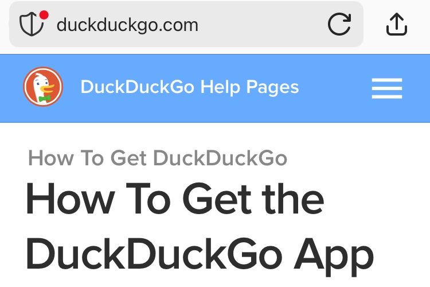Image resolution: width=430 pixels, height=287 pixels.
Task: Refresh duckduckgo.com using the circular arrow
Action: [339, 24]
